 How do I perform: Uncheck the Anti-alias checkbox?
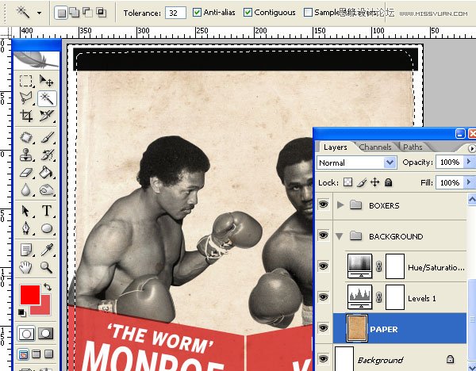(x=198, y=13)
